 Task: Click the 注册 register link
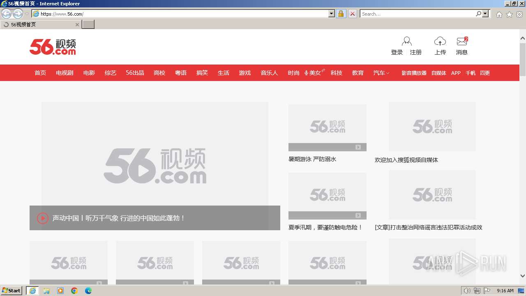416,52
